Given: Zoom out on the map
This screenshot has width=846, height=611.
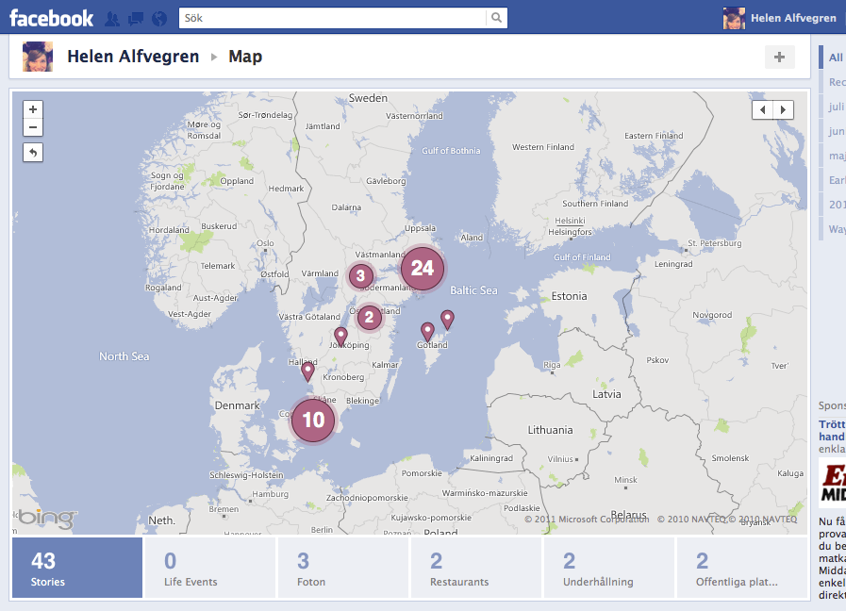Looking at the screenshot, I should coord(33,128).
